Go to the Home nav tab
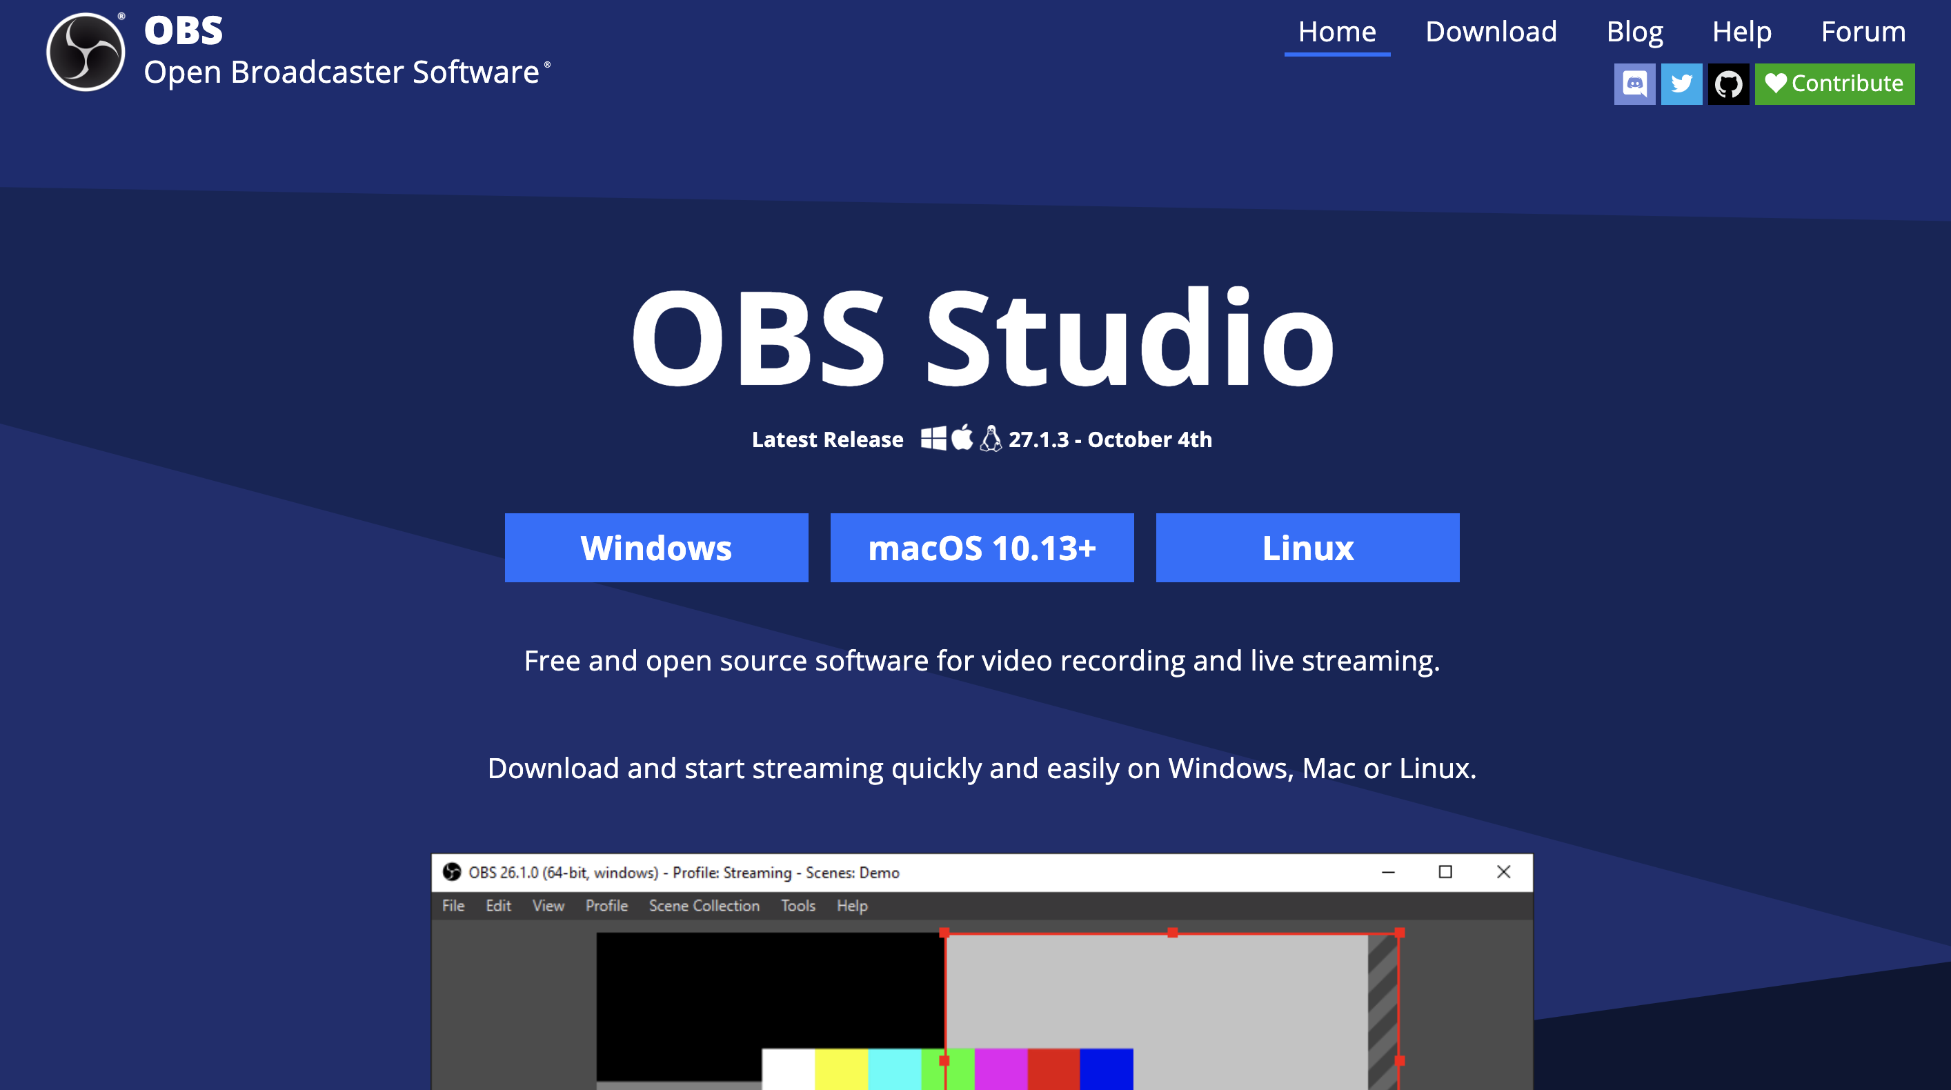The width and height of the screenshot is (1951, 1090). [1336, 32]
